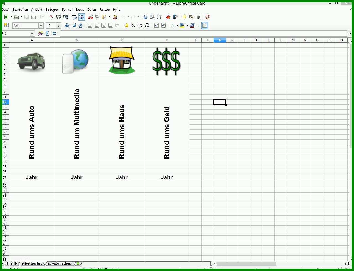
Task: Align cell text left
Action: point(90,25)
